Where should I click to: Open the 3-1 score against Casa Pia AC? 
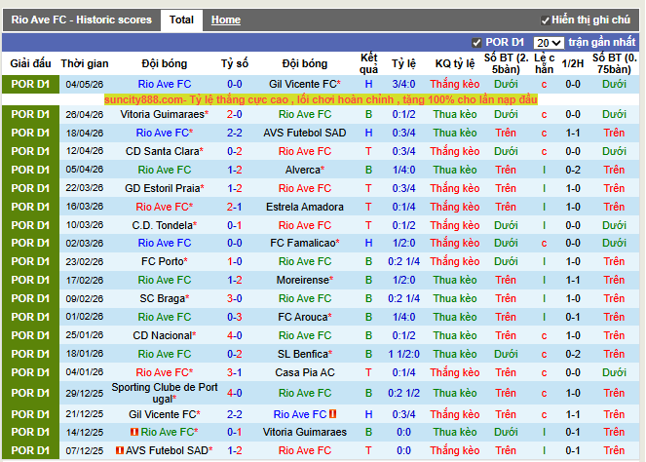tap(235, 372)
